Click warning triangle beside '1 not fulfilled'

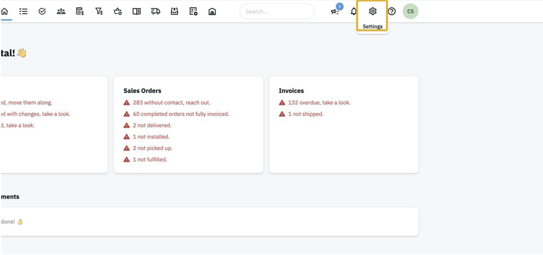127,160
